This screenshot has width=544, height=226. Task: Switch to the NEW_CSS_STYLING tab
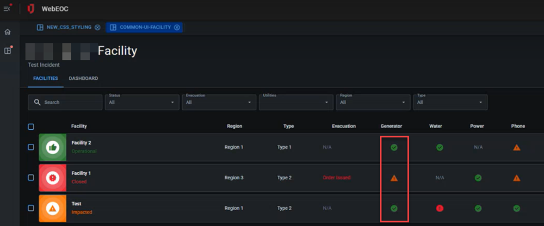(69, 27)
